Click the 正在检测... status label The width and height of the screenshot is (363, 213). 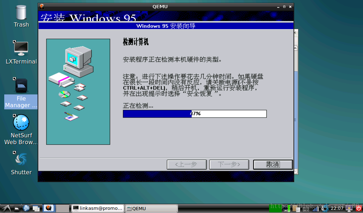[x=138, y=106]
